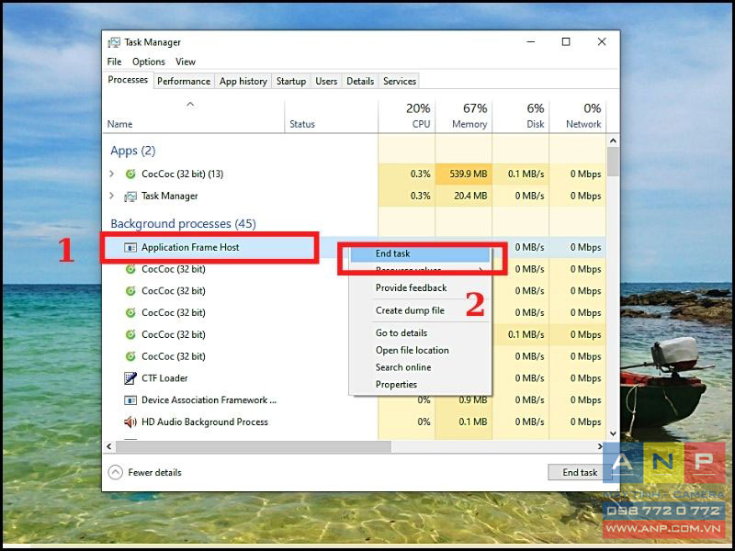Click the Apps (2) group heading
The height and width of the screenshot is (551, 735).
click(x=132, y=151)
